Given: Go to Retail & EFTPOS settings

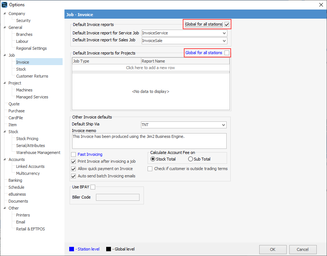Looking at the screenshot, I should tap(30, 229).
